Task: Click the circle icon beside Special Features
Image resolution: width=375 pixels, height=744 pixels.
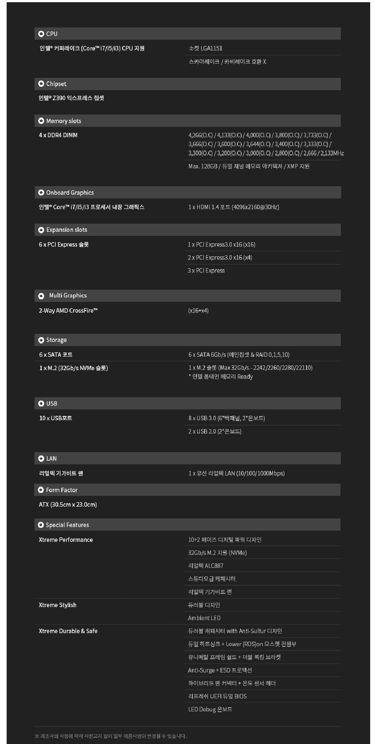Action: (41, 525)
